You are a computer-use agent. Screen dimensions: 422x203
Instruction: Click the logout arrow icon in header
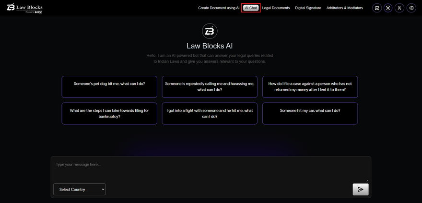[x=411, y=8]
